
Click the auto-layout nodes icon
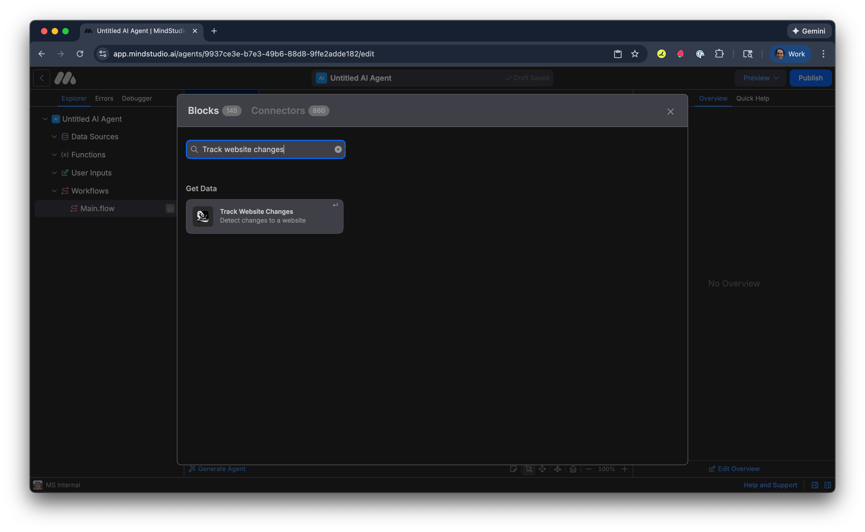point(558,469)
